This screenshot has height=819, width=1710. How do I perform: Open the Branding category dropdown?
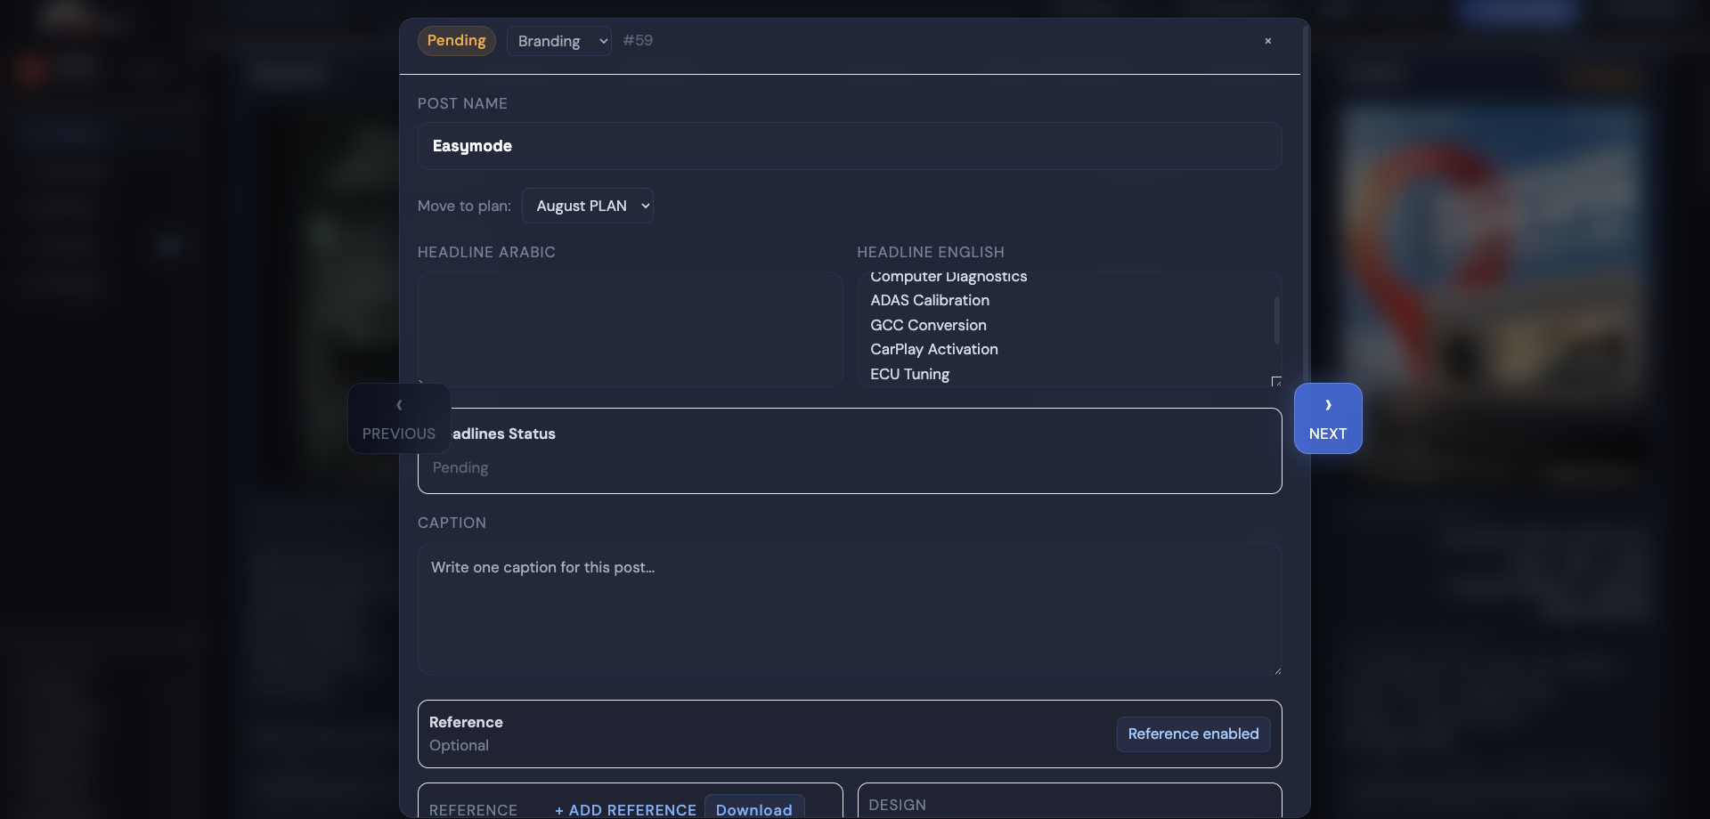[x=559, y=41]
